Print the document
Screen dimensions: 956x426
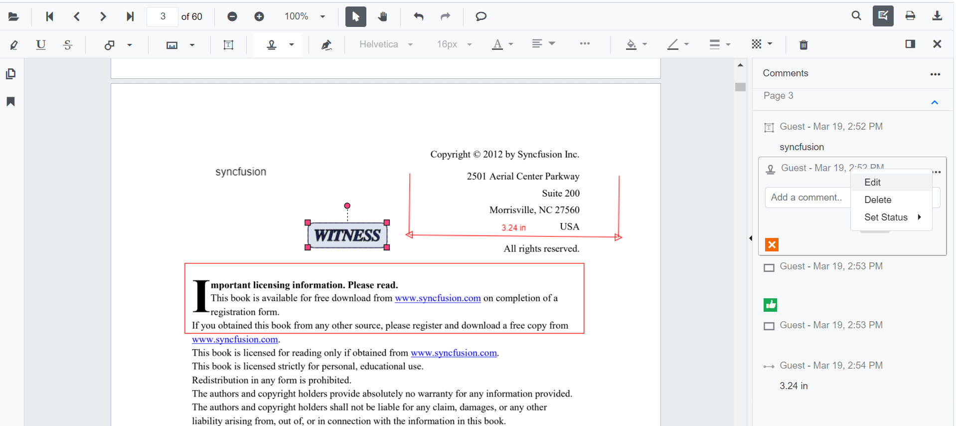click(x=910, y=16)
